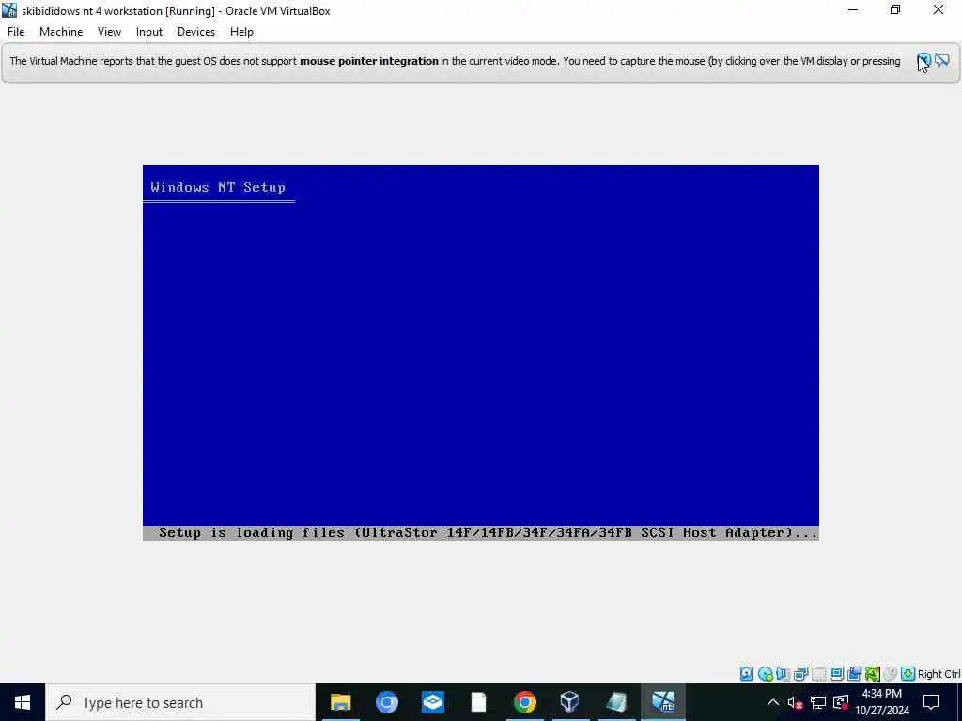Show hidden system tray icons
962x721 pixels.
pyautogui.click(x=773, y=702)
